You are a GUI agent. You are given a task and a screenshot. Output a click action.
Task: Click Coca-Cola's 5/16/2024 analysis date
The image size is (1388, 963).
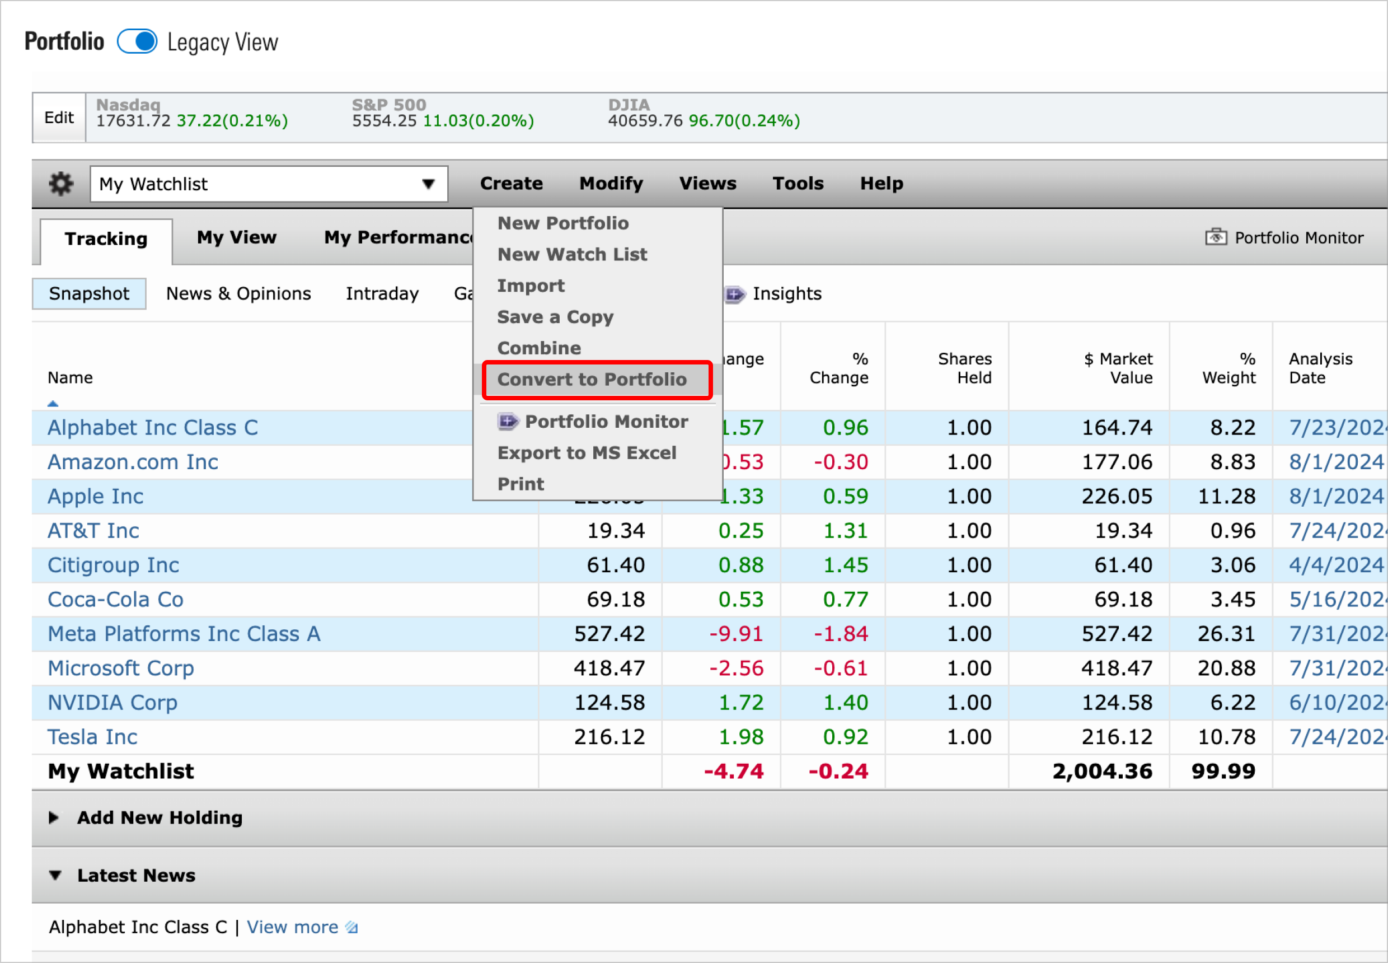1338,600
